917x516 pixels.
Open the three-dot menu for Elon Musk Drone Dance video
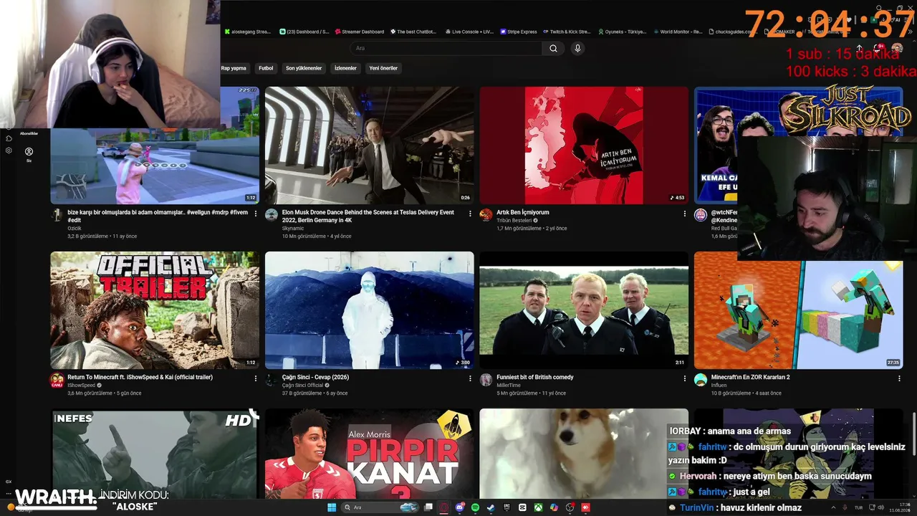[x=470, y=213]
